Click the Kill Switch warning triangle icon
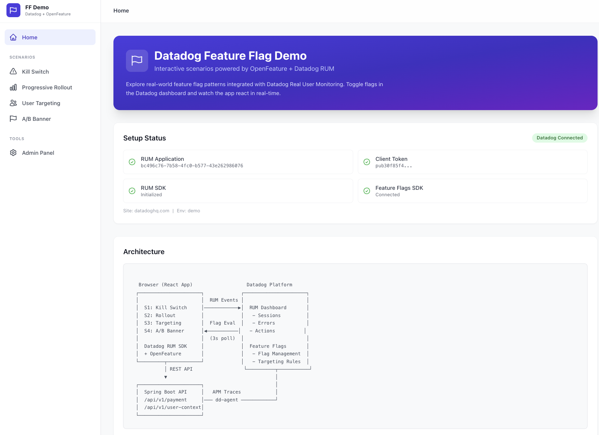 tap(13, 71)
